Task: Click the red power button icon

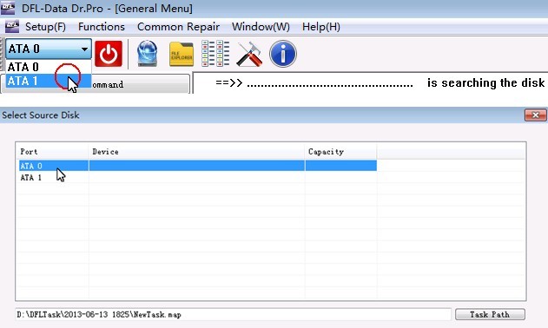Action: pos(109,54)
